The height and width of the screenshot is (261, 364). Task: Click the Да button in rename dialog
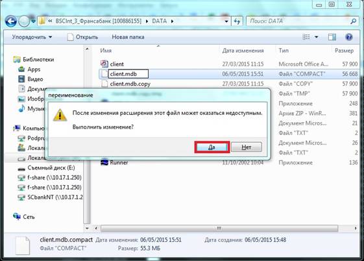coord(212,147)
